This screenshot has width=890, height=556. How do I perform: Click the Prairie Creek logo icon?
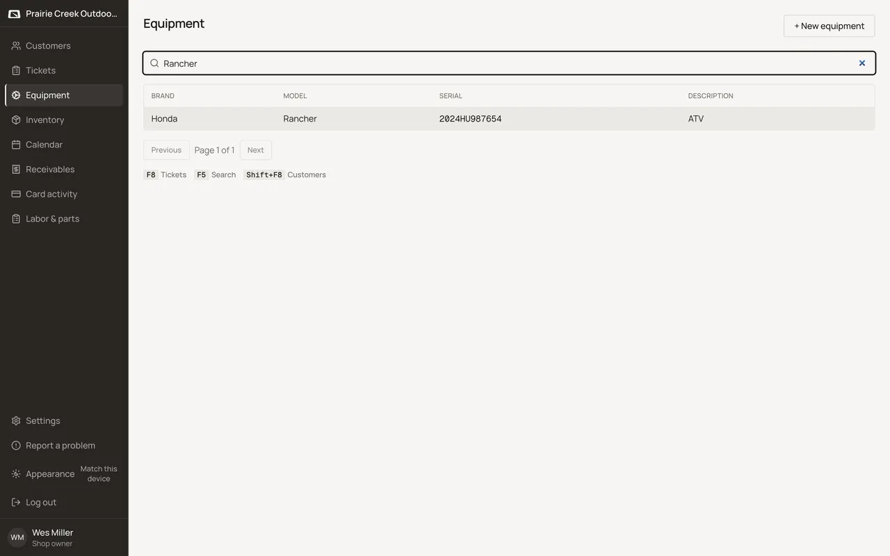click(14, 14)
